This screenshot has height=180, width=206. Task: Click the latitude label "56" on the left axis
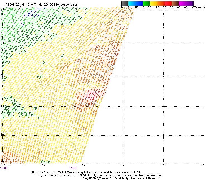click(x=2, y=75)
